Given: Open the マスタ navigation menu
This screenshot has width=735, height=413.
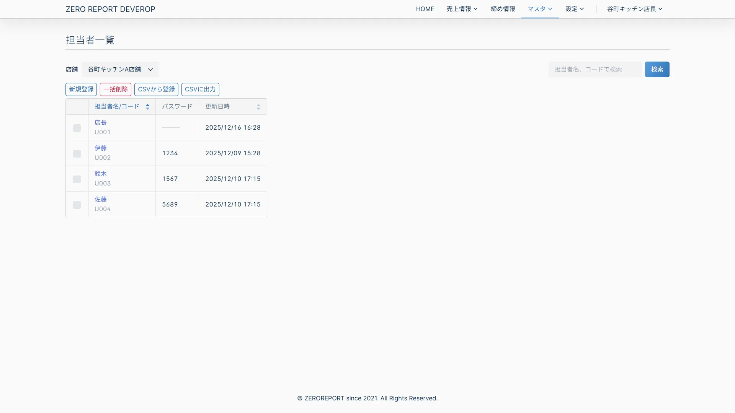Looking at the screenshot, I should point(540,9).
